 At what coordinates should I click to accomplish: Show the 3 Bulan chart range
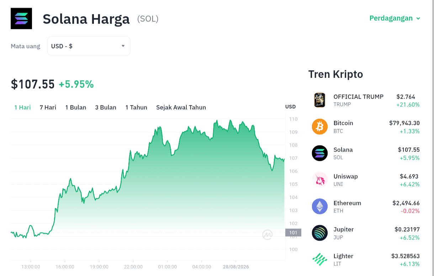pyautogui.click(x=106, y=107)
